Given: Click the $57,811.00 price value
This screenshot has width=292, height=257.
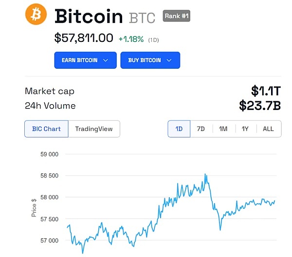Looking at the screenshot, I should click(x=84, y=38).
